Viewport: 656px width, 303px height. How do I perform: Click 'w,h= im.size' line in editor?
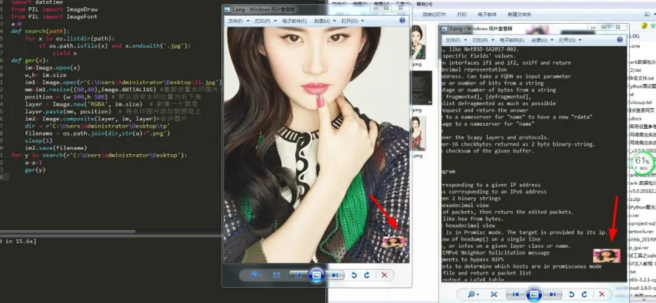pyautogui.click(x=45, y=75)
